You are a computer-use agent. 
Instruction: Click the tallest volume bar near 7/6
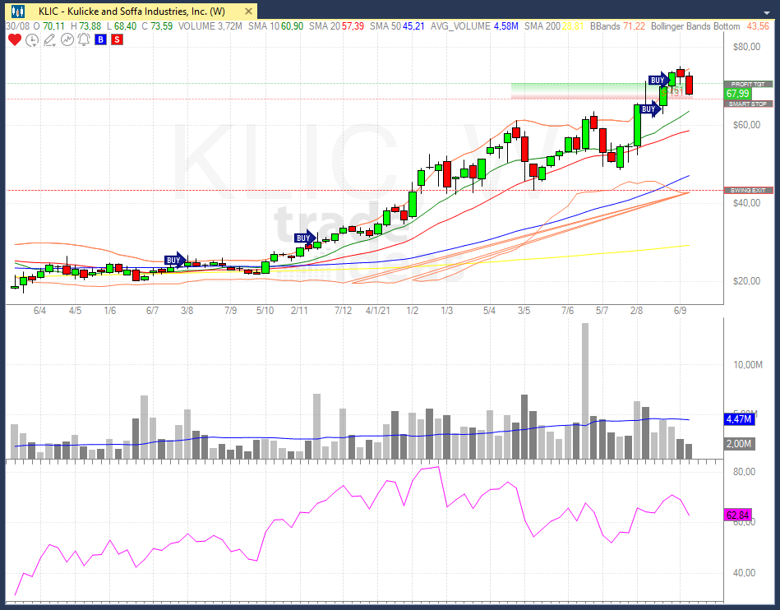[585, 390]
